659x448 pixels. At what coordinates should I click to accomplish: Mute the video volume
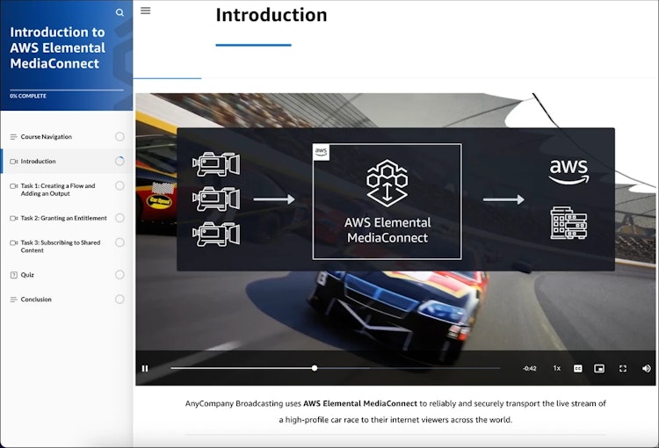(647, 369)
